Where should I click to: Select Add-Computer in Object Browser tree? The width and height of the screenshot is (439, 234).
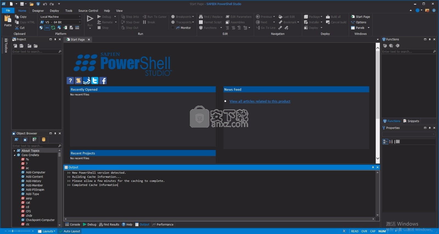[x=35, y=172]
